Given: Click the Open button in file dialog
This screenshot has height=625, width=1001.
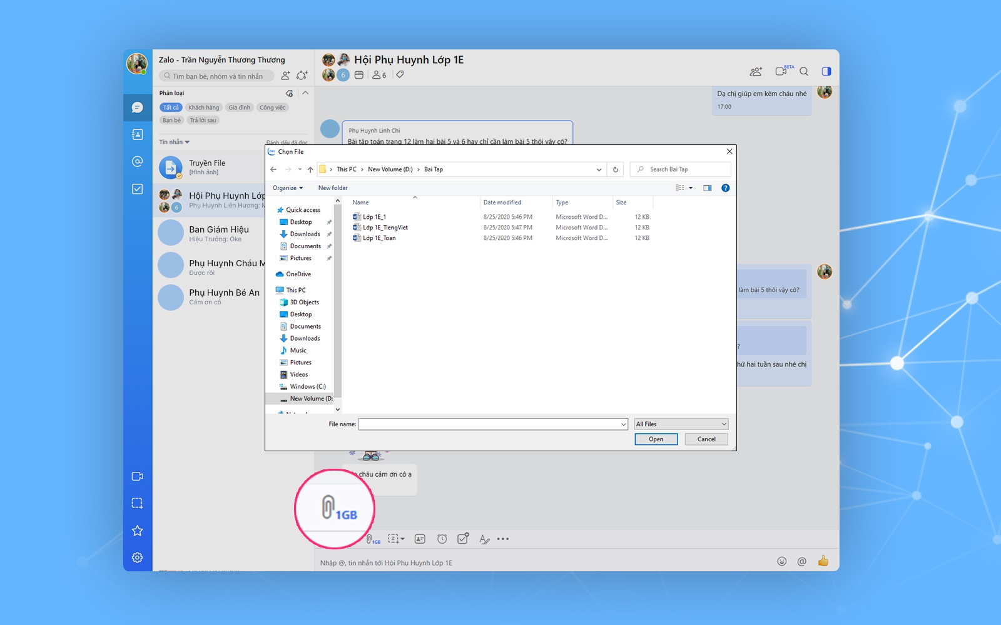Looking at the screenshot, I should point(656,439).
